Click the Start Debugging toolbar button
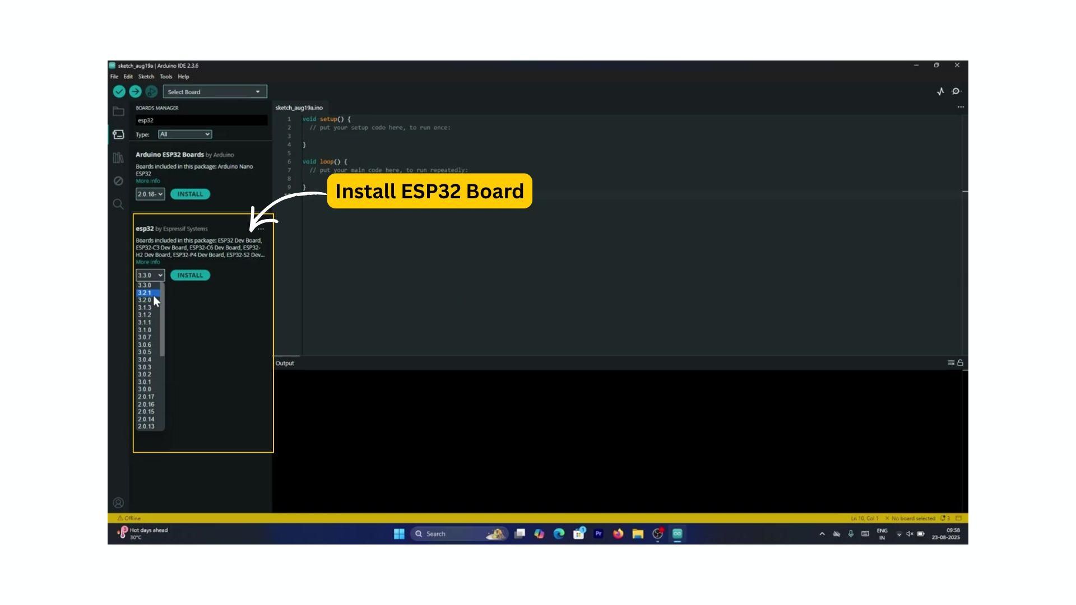The height and width of the screenshot is (605, 1076). click(151, 92)
